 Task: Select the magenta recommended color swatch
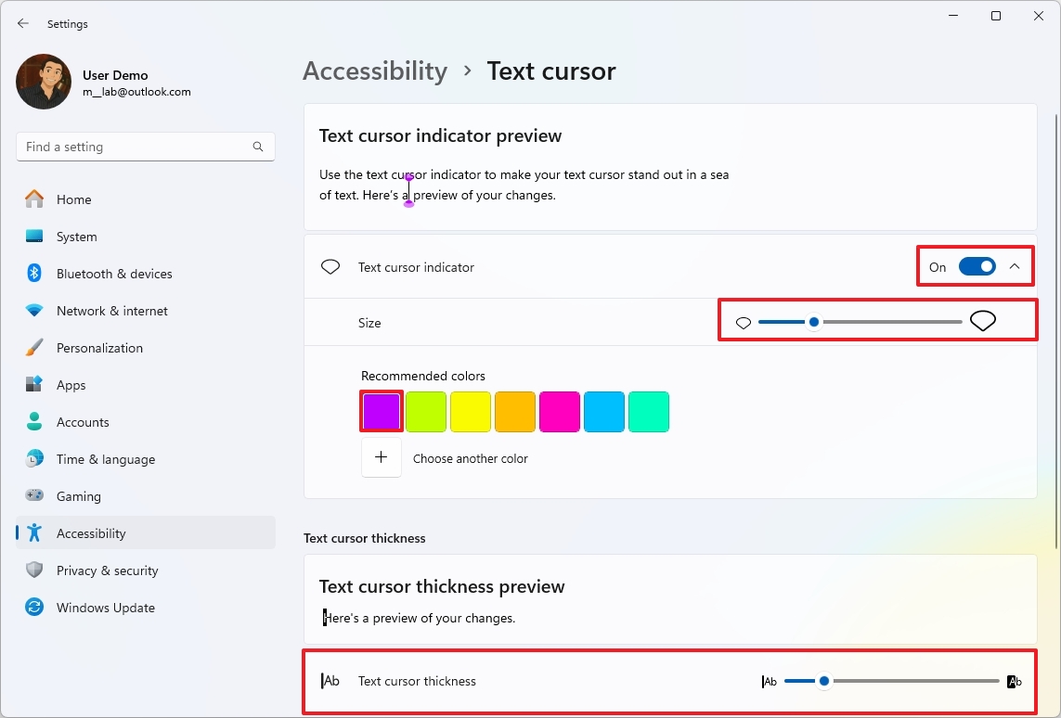(560, 411)
